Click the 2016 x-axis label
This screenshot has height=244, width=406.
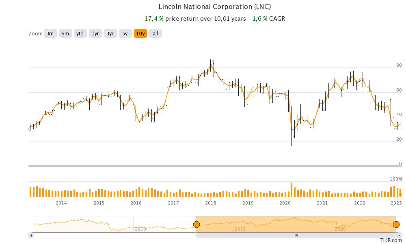[136, 203]
